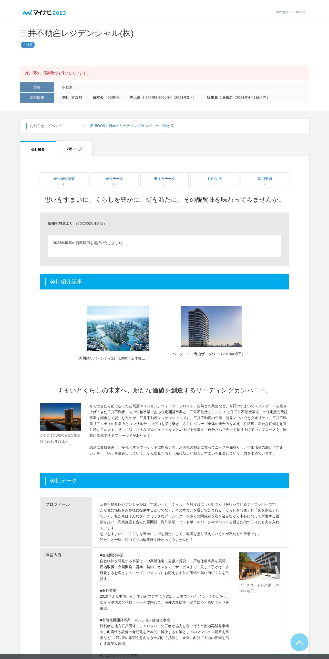Screen dimensions: 329x659
Task: Click the SKYZ TOWER&GARDEN caption
Action: (x=60, y=439)
